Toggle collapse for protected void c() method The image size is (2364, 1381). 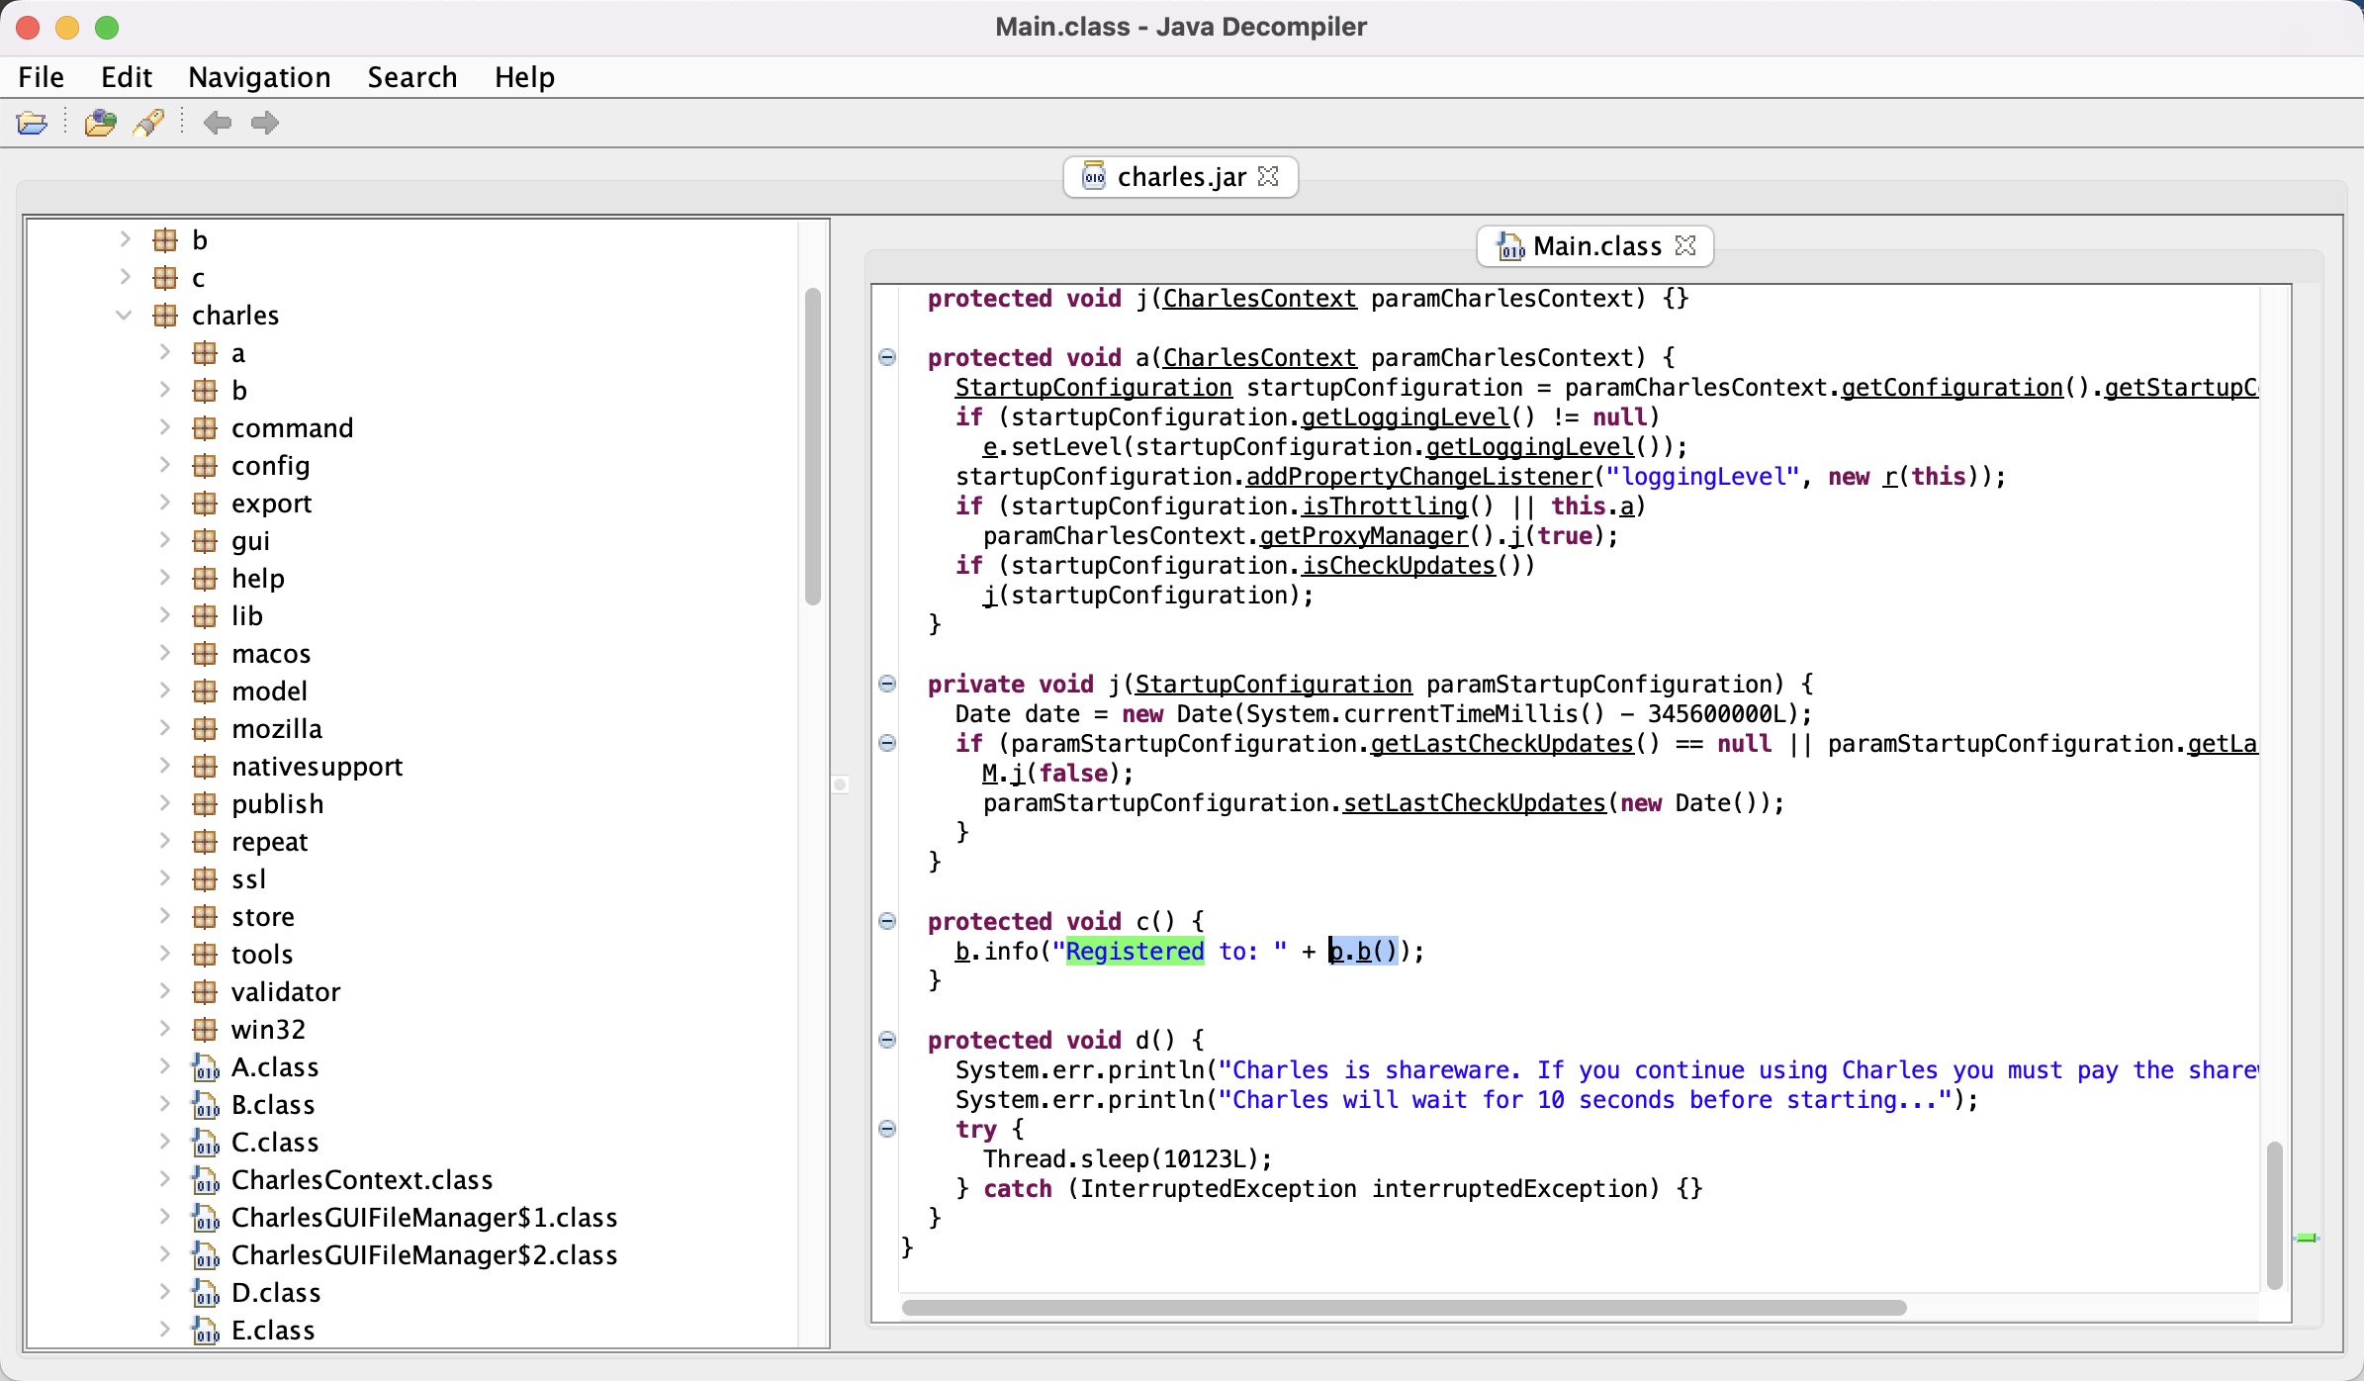[887, 921]
